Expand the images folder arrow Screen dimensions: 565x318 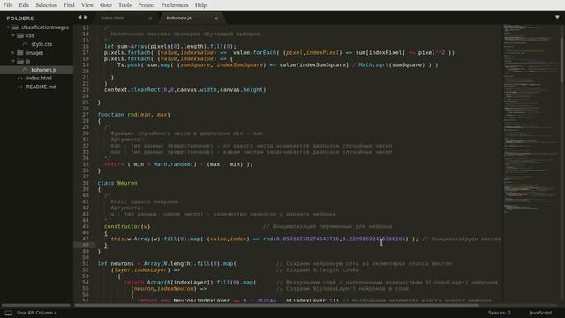pos(13,53)
